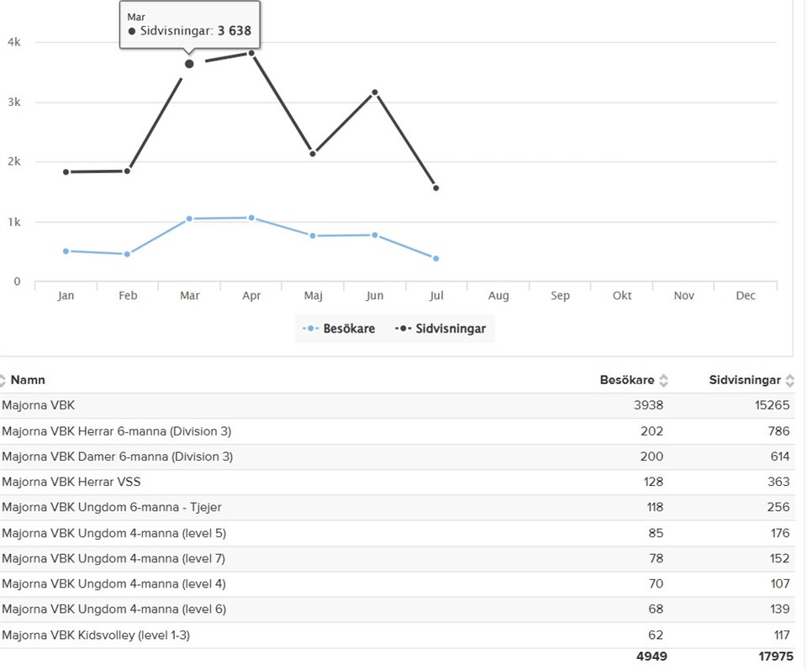The image size is (807, 670).
Task: Sort table by Besökare column arrows
Action: click(663, 381)
